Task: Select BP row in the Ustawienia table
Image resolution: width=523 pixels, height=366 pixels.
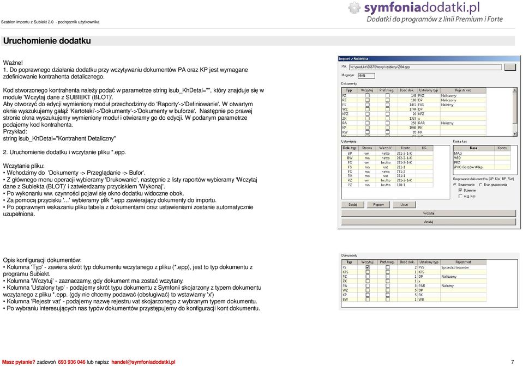Action: coord(388,154)
